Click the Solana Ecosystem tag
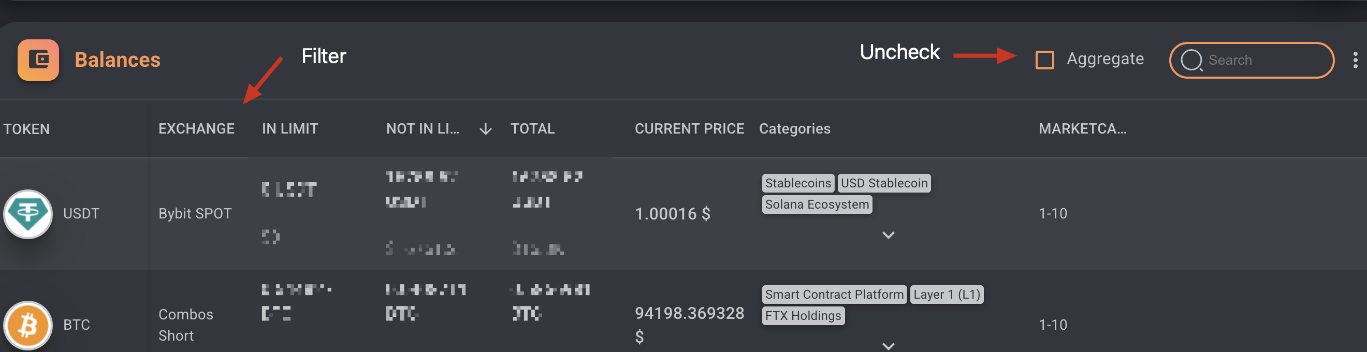The width and height of the screenshot is (1367, 352). point(817,204)
